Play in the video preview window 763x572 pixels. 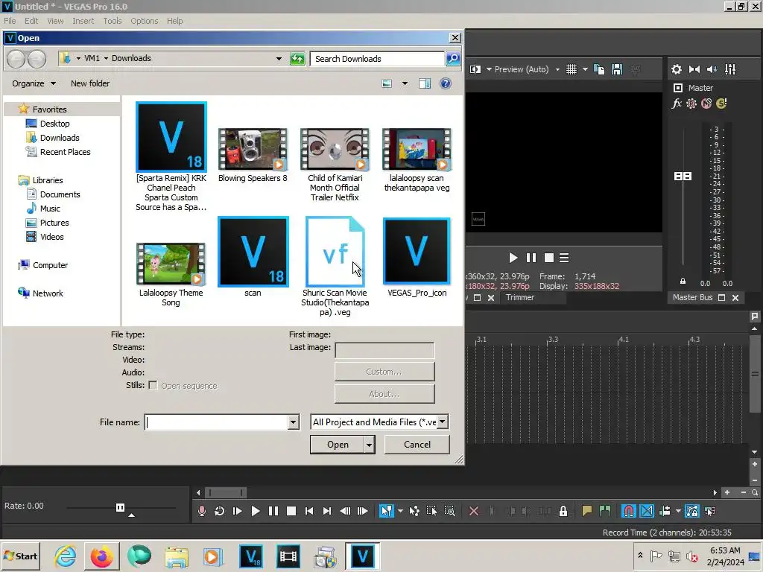click(513, 258)
